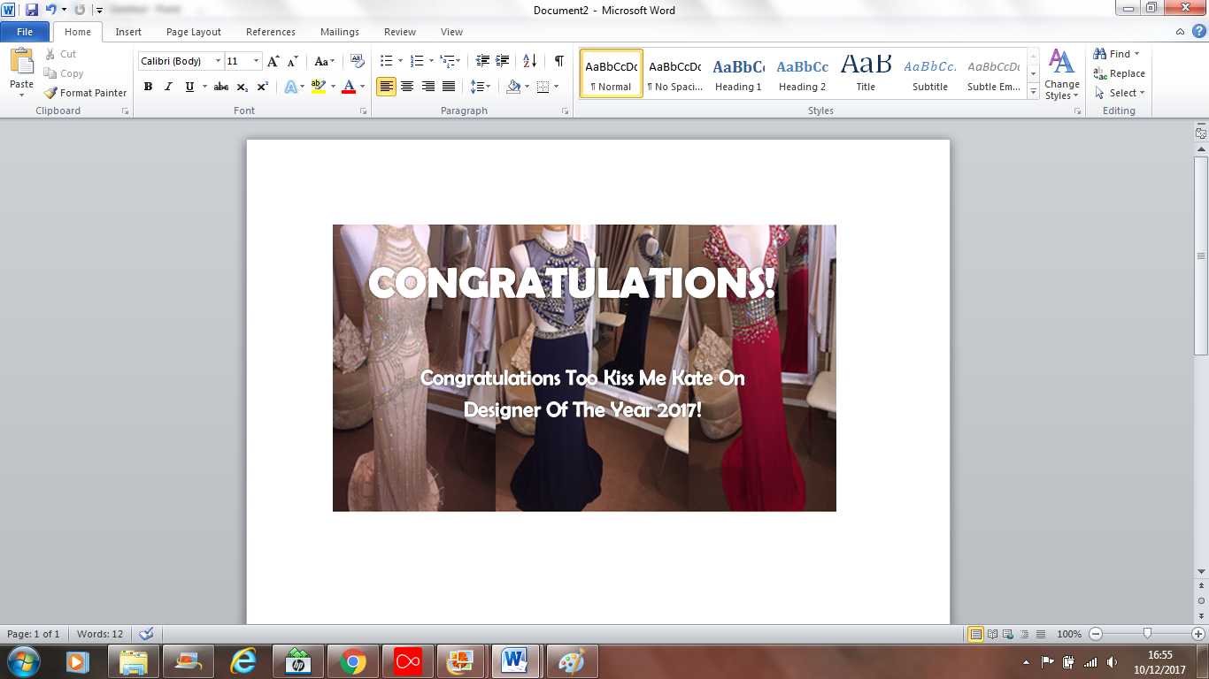1209x679 pixels.
Task: Switch to the Mailings tab
Action: 340,32
